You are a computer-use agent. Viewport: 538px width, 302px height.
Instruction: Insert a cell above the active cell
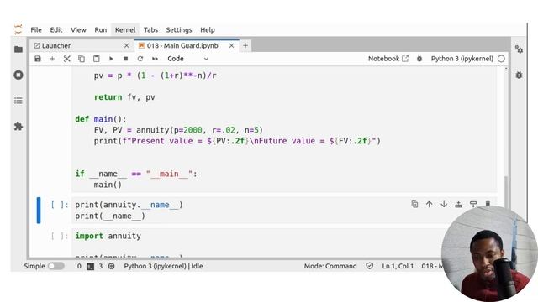(458, 205)
